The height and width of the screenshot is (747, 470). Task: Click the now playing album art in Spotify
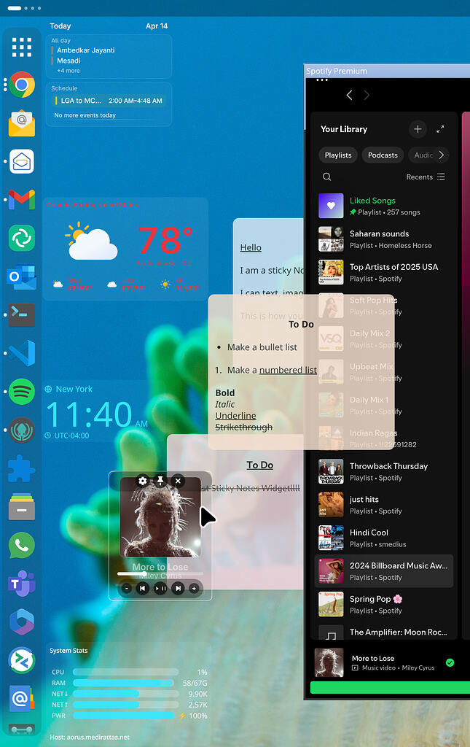[x=329, y=662]
